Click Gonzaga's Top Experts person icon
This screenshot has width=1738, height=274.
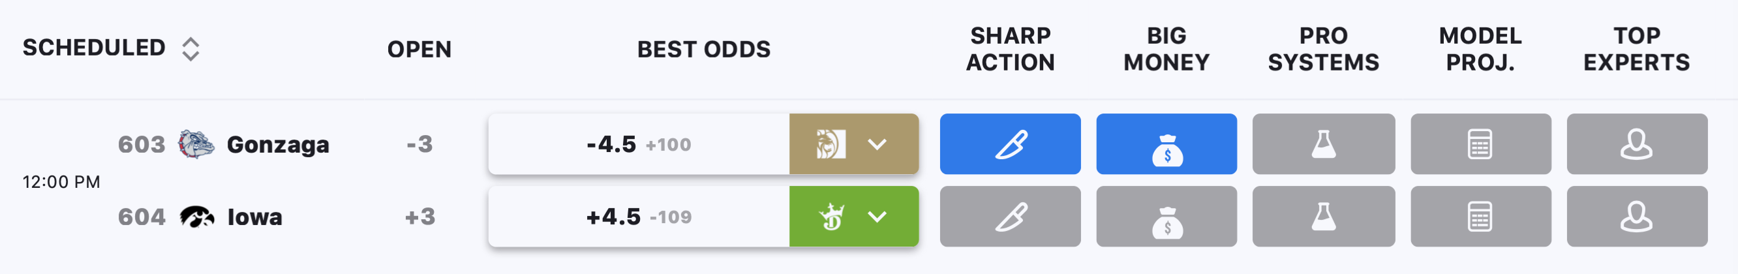pos(1638,144)
